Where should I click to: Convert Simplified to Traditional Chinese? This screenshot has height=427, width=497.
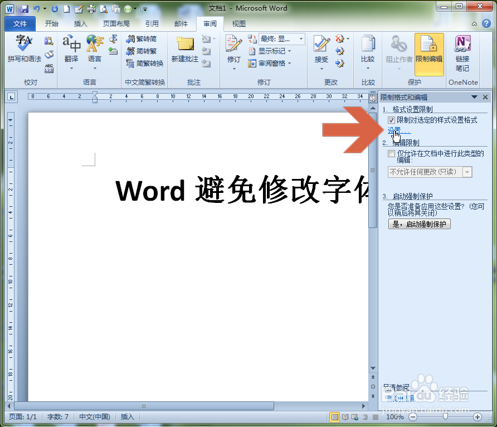pyautogui.click(x=142, y=51)
